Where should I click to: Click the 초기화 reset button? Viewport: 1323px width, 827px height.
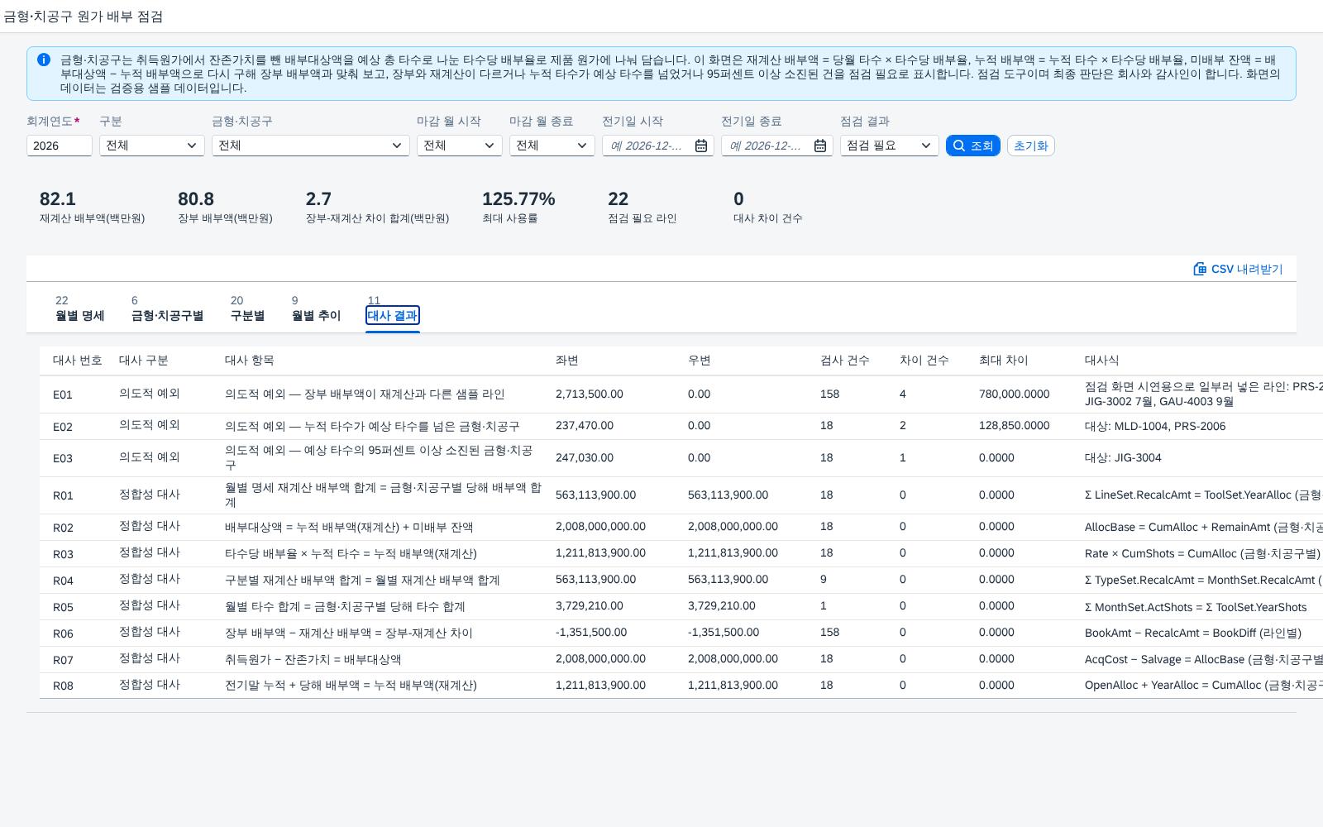(1031, 146)
